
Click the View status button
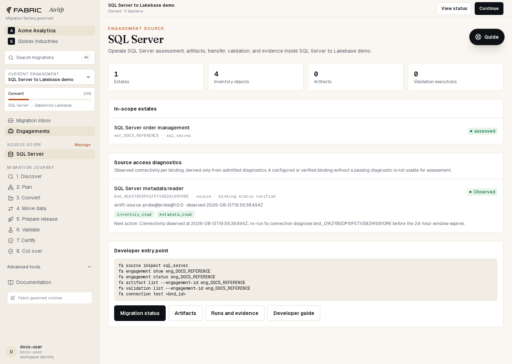coord(454,9)
